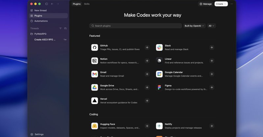This screenshot has height=137, width=263.
Task: Click 'Vercel ecosystem guidance for Codex' text
Action: click(119, 103)
